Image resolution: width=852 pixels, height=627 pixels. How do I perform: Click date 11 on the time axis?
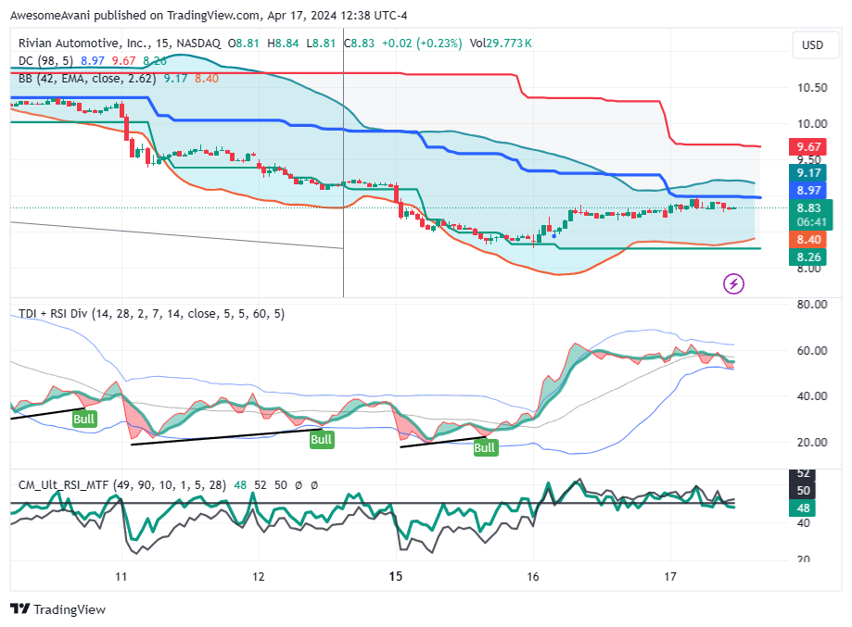(x=121, y=576)
